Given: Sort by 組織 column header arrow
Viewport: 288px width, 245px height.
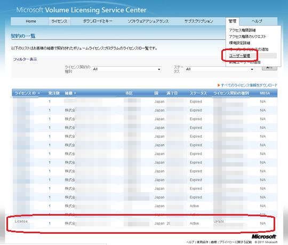Looking at the screenshot, I should pos(75,93).
